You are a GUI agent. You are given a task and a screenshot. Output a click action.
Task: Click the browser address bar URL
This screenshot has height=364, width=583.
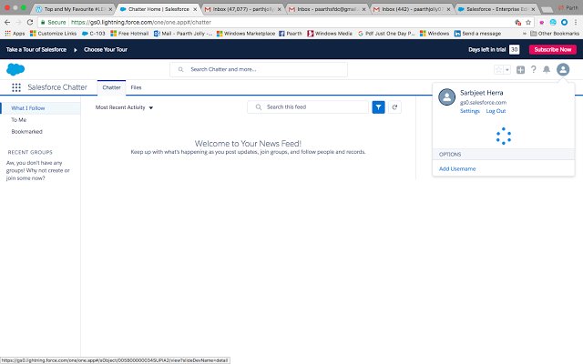141,22
